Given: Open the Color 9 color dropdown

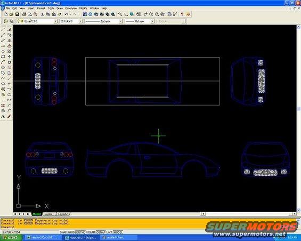Looking at the screenshot, I should tap(80, 21).
